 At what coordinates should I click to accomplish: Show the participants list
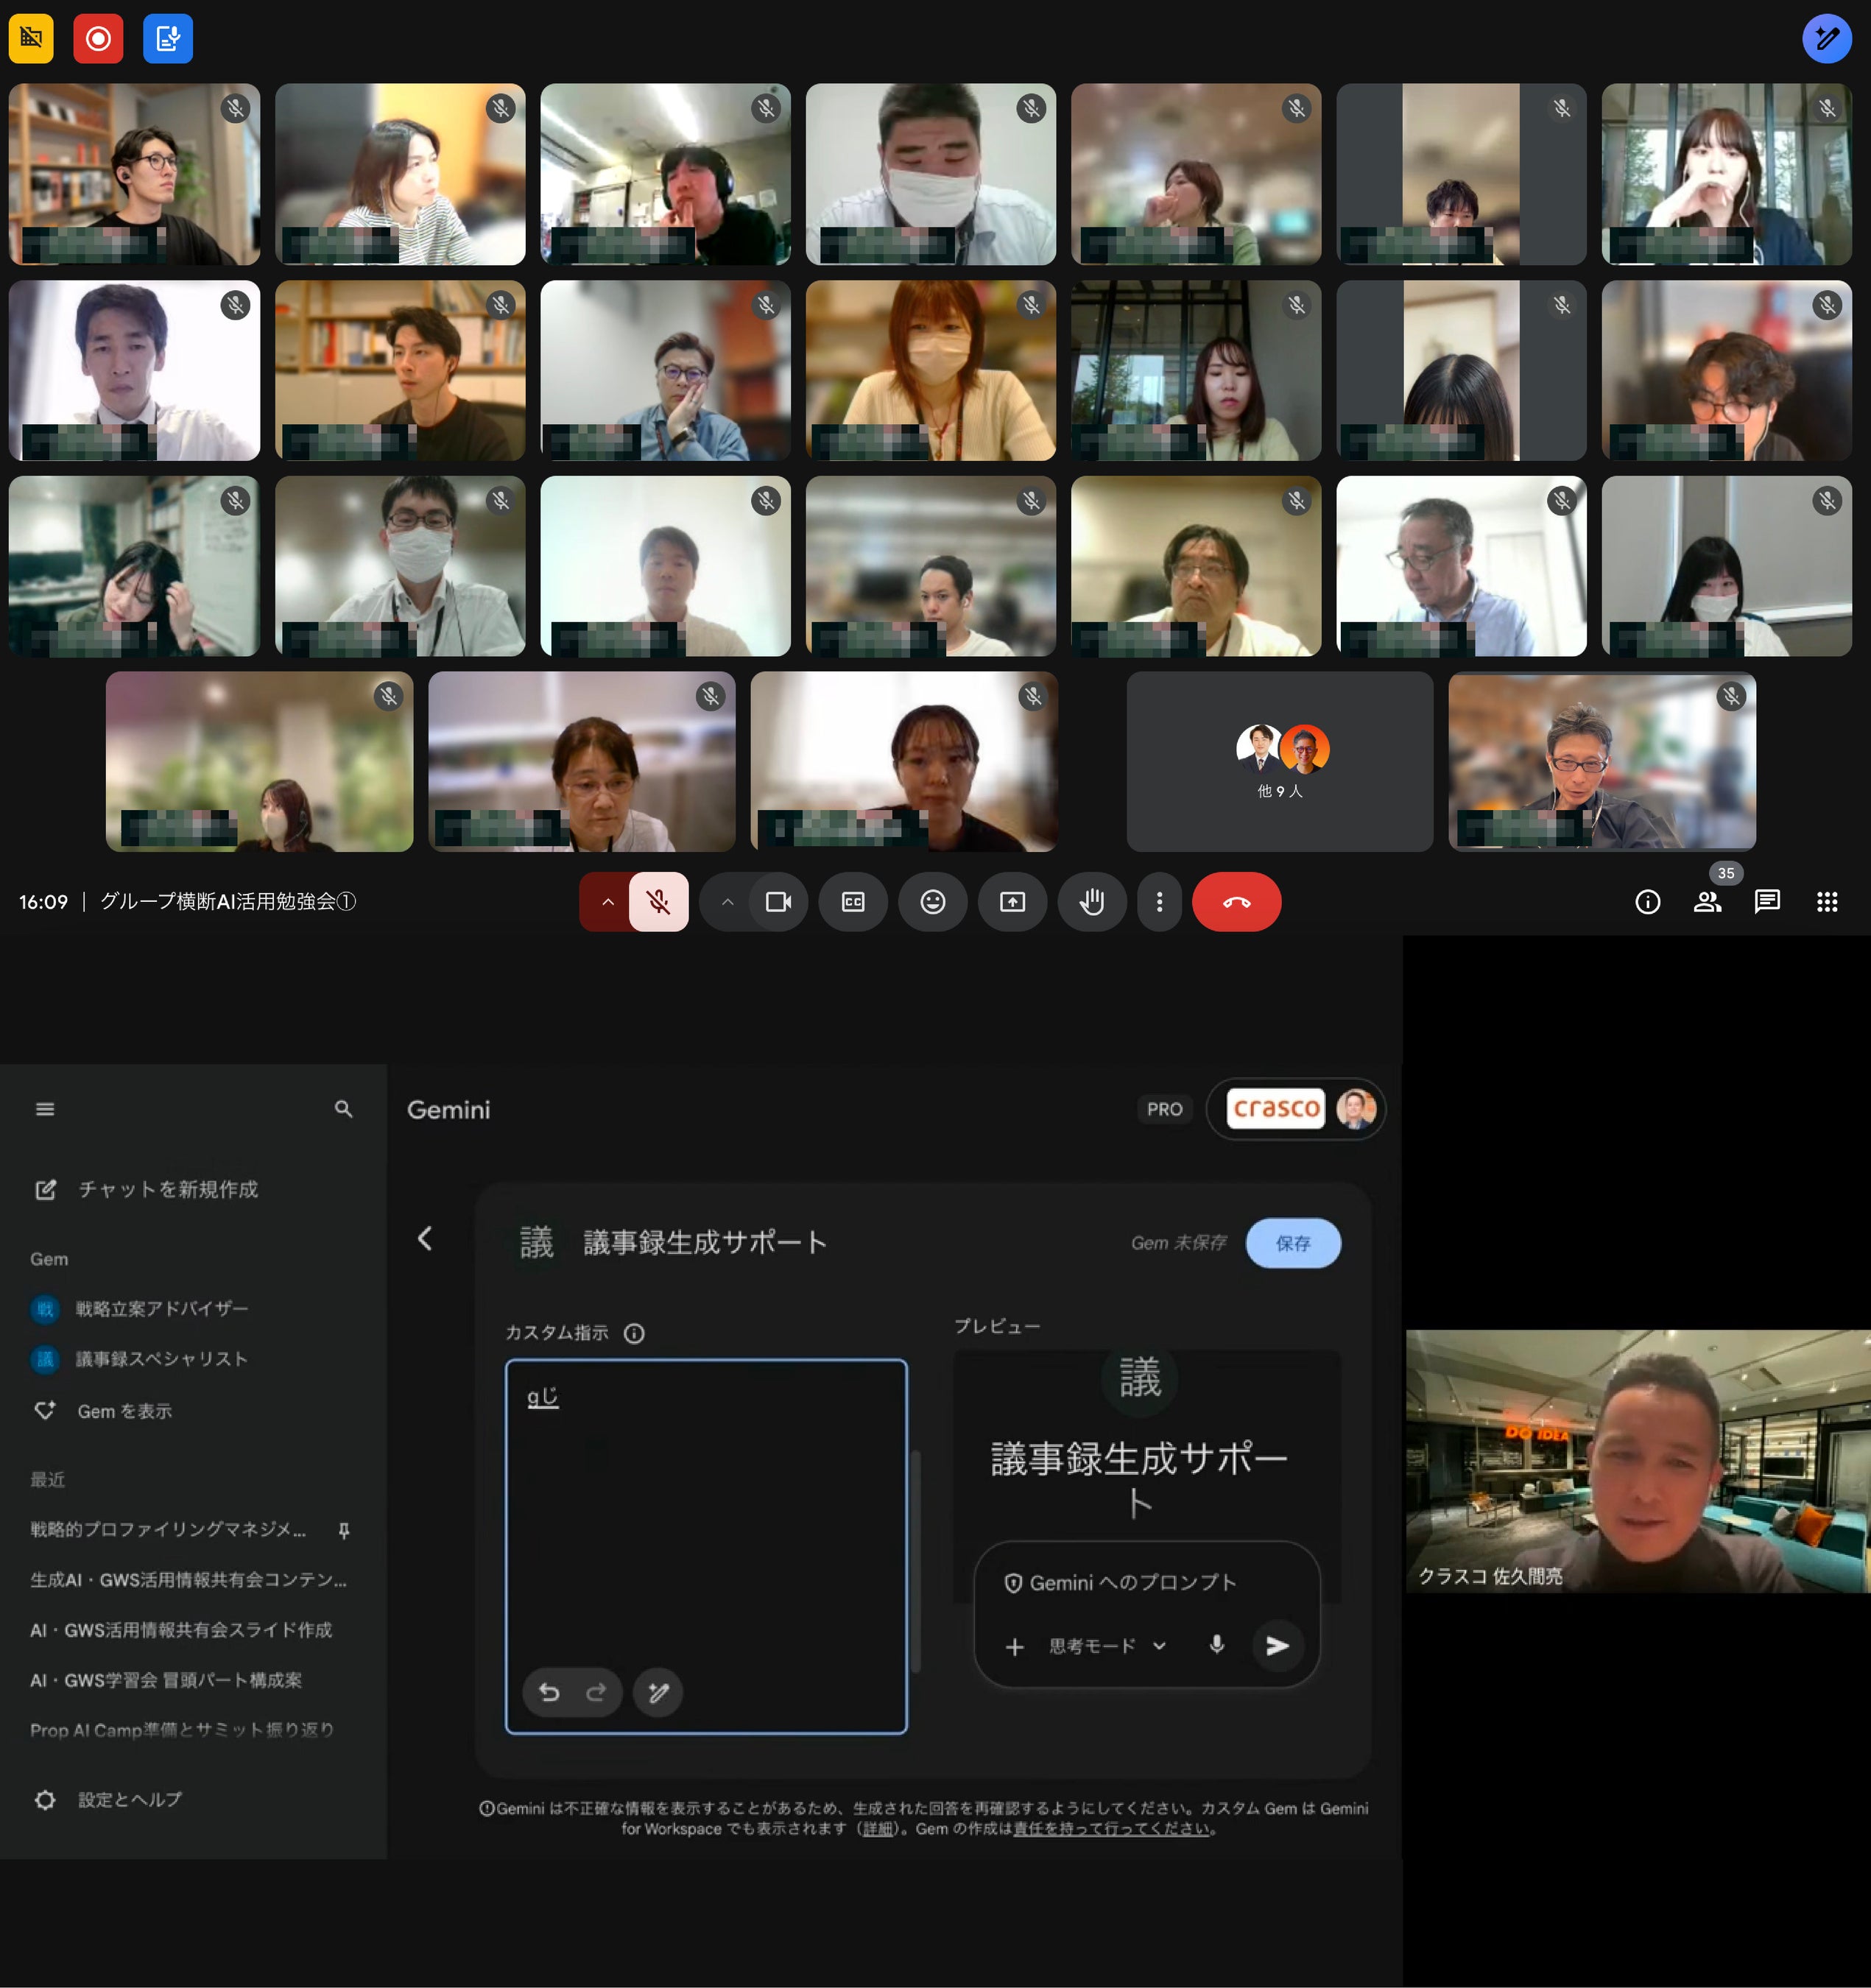click(1707, 902)
